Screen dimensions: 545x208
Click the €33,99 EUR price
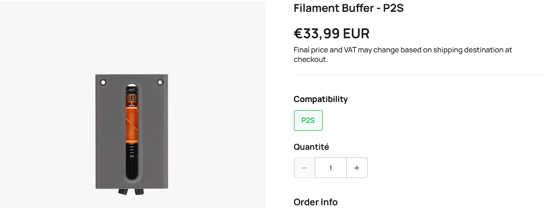(331, 33)
